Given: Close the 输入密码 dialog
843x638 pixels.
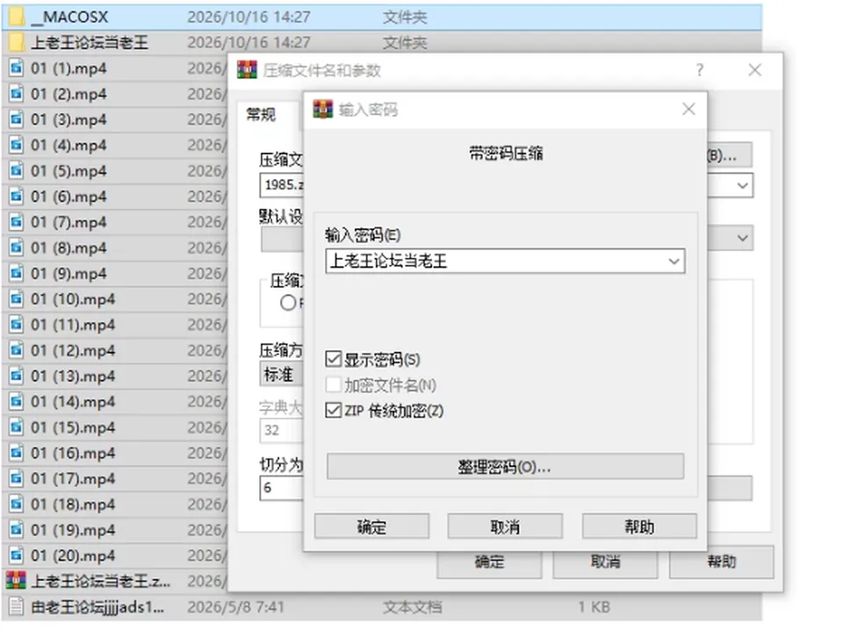Looking at the screenshot, I should [688, 109].
